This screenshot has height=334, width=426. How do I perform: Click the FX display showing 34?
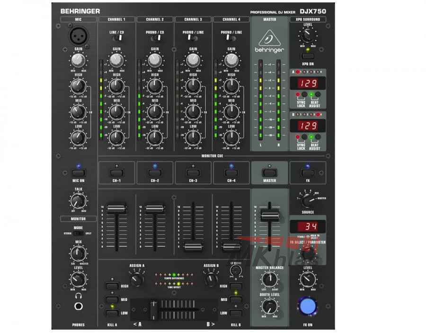tap(308, 226)
